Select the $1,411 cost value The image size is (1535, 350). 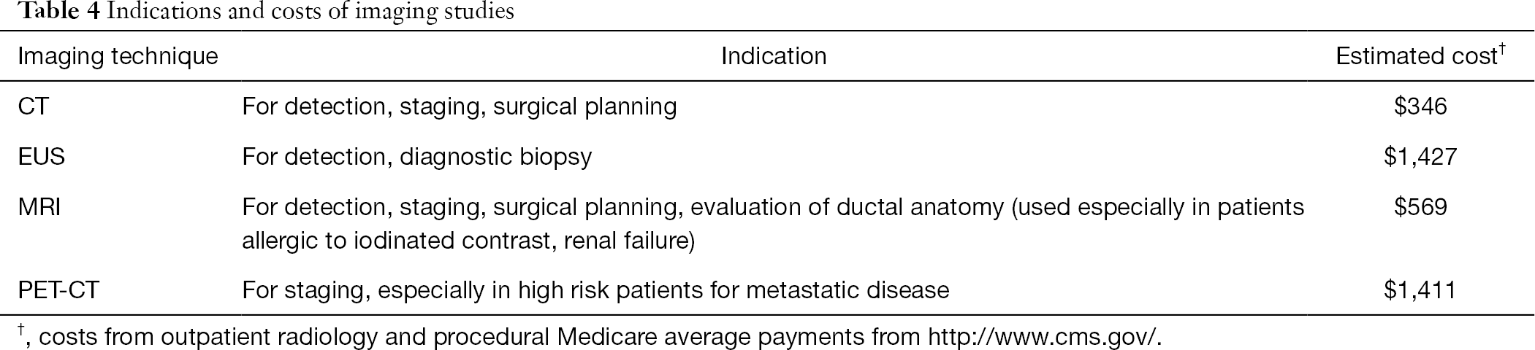[1420, 290]
